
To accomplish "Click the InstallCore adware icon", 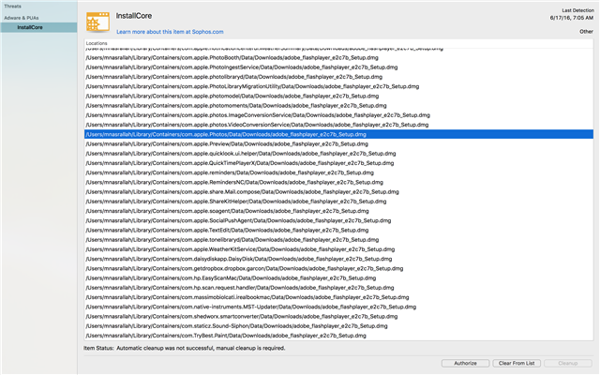I will [x=97, y=22].
